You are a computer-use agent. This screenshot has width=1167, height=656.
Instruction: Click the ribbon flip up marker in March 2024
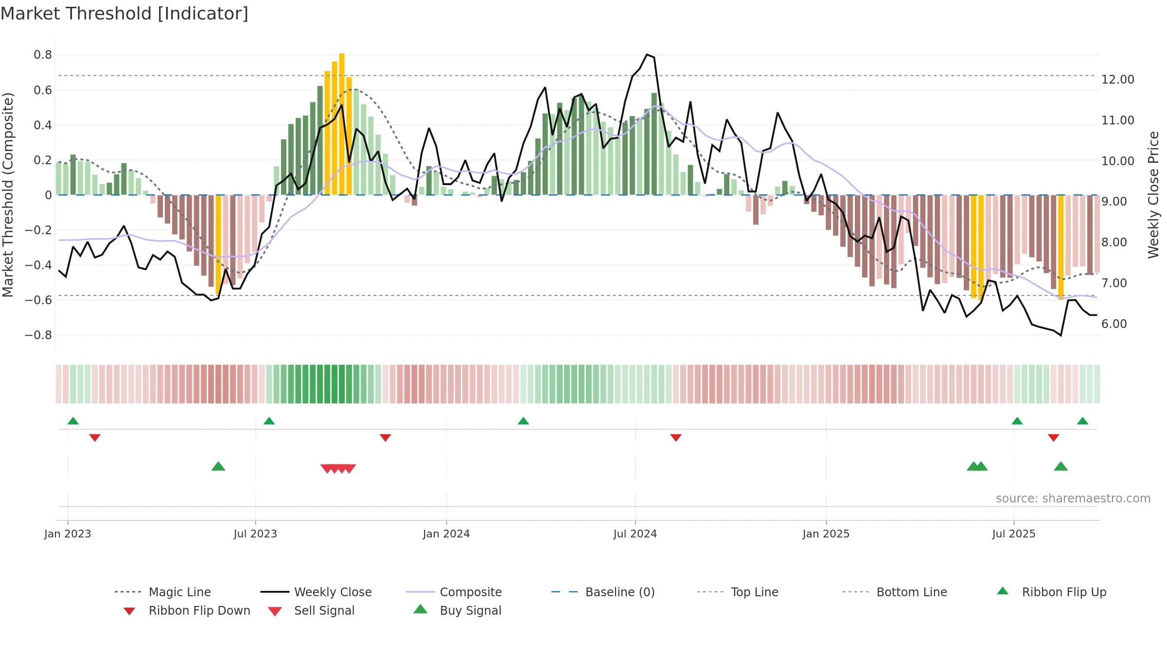(x=523, y=421)
